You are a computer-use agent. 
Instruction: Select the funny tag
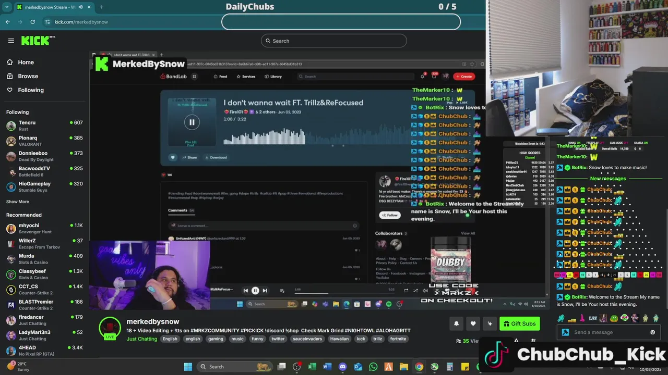[257, 339]
